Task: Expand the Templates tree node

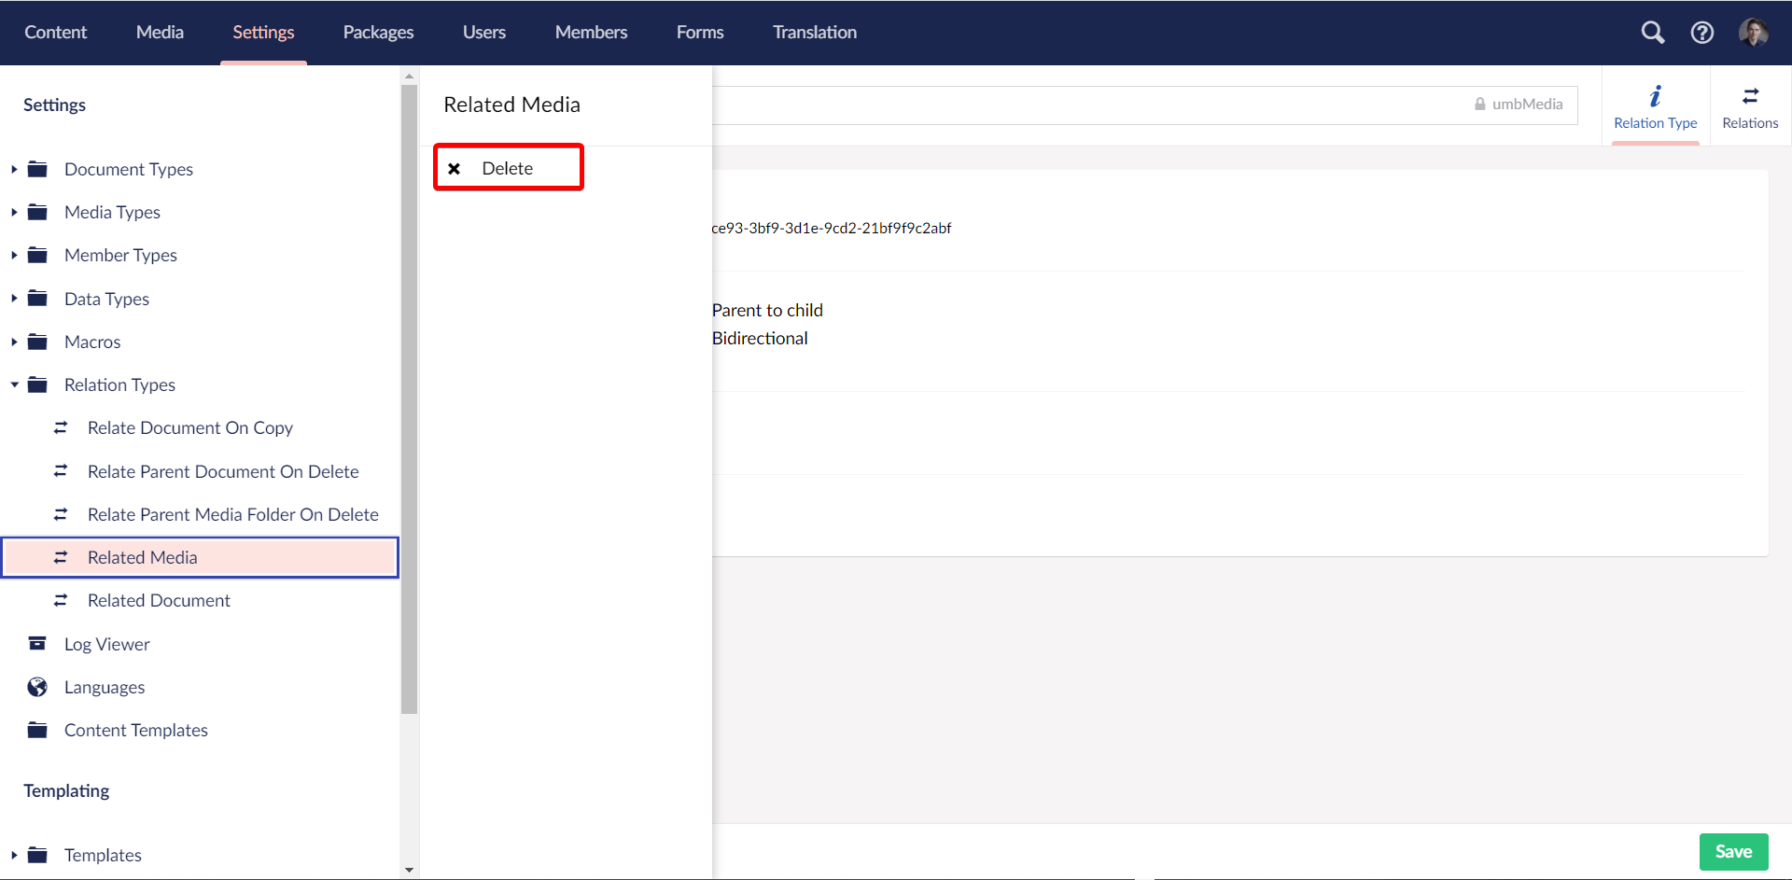Action: (13, 854)
